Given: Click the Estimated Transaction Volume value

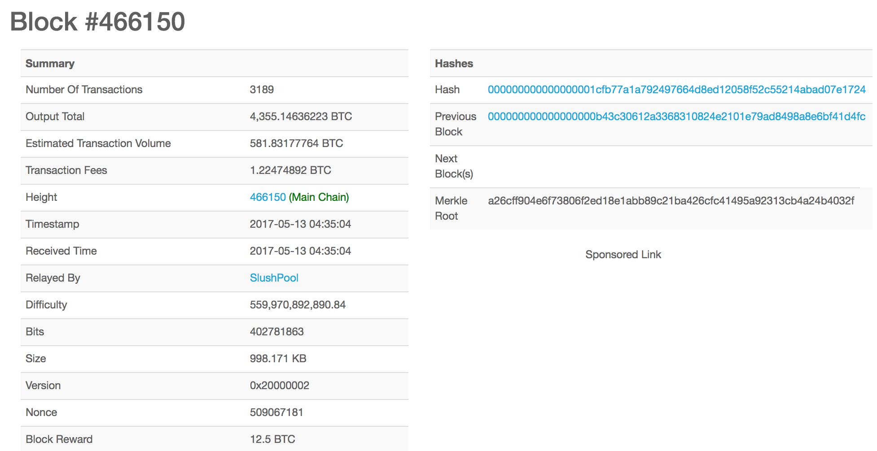Looking at the screenshot, I should click(x=296, y=143).
